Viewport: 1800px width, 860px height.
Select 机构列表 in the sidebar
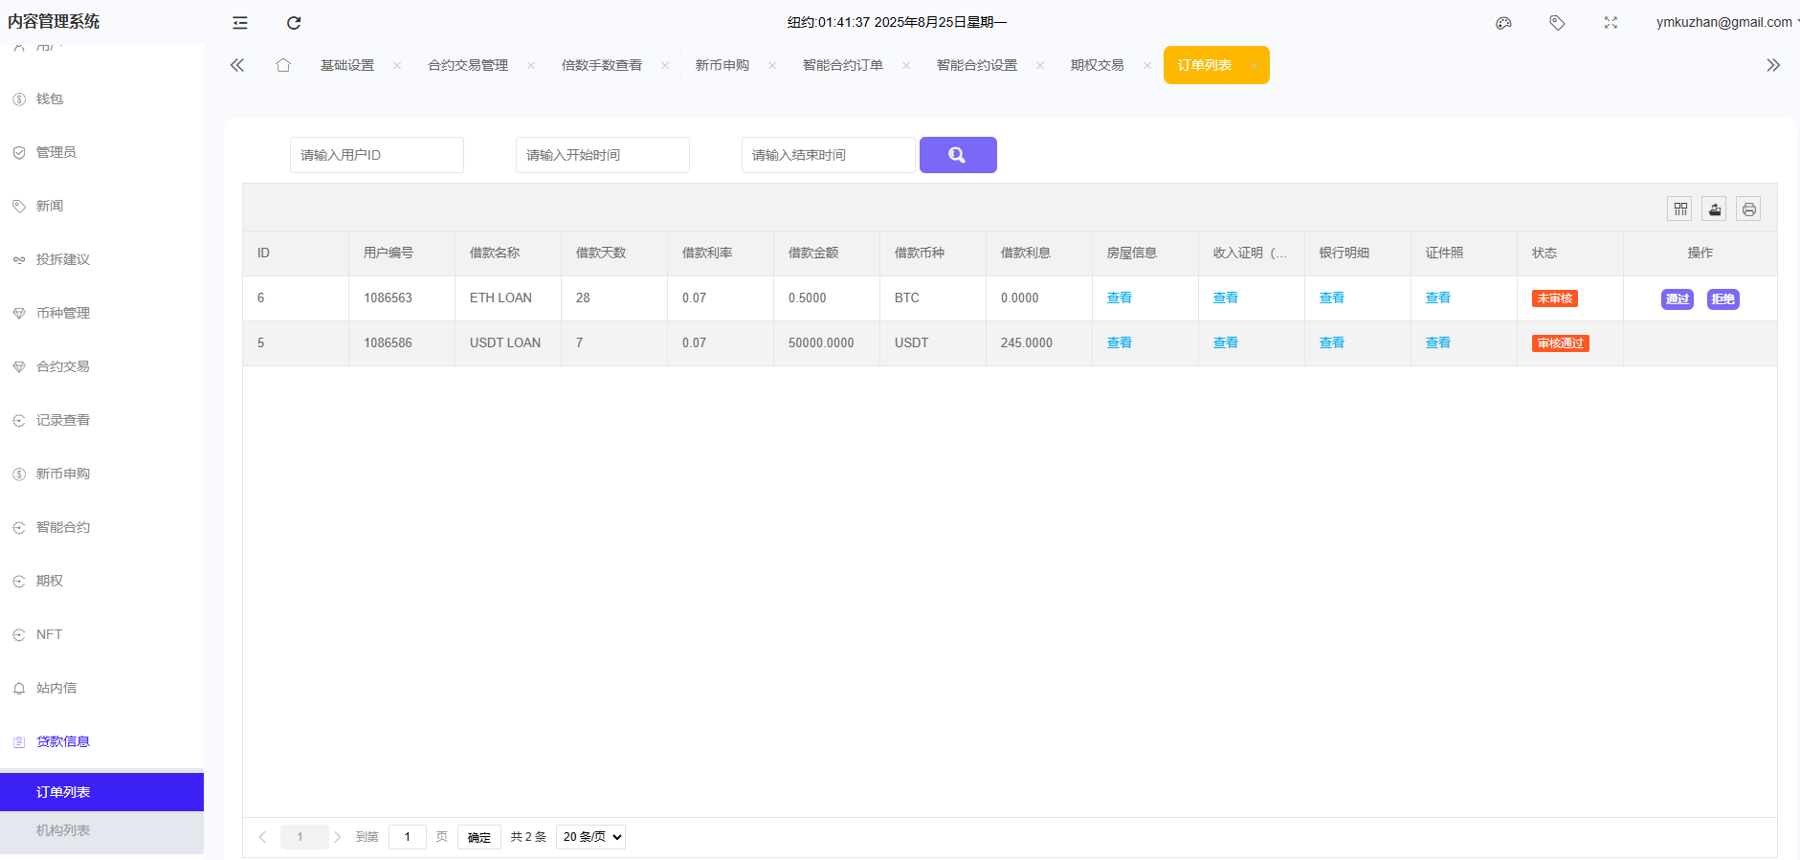pyautogui.click(x=63, y=830)
